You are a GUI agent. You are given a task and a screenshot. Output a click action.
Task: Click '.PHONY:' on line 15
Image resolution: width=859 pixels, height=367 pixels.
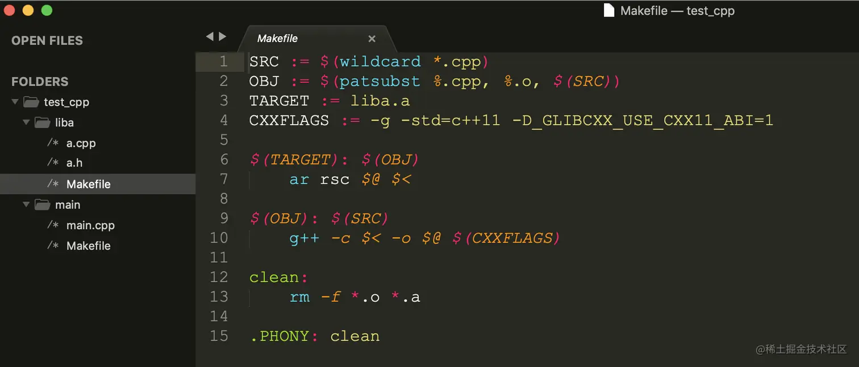pyautogui.click(x=284, y=336)
